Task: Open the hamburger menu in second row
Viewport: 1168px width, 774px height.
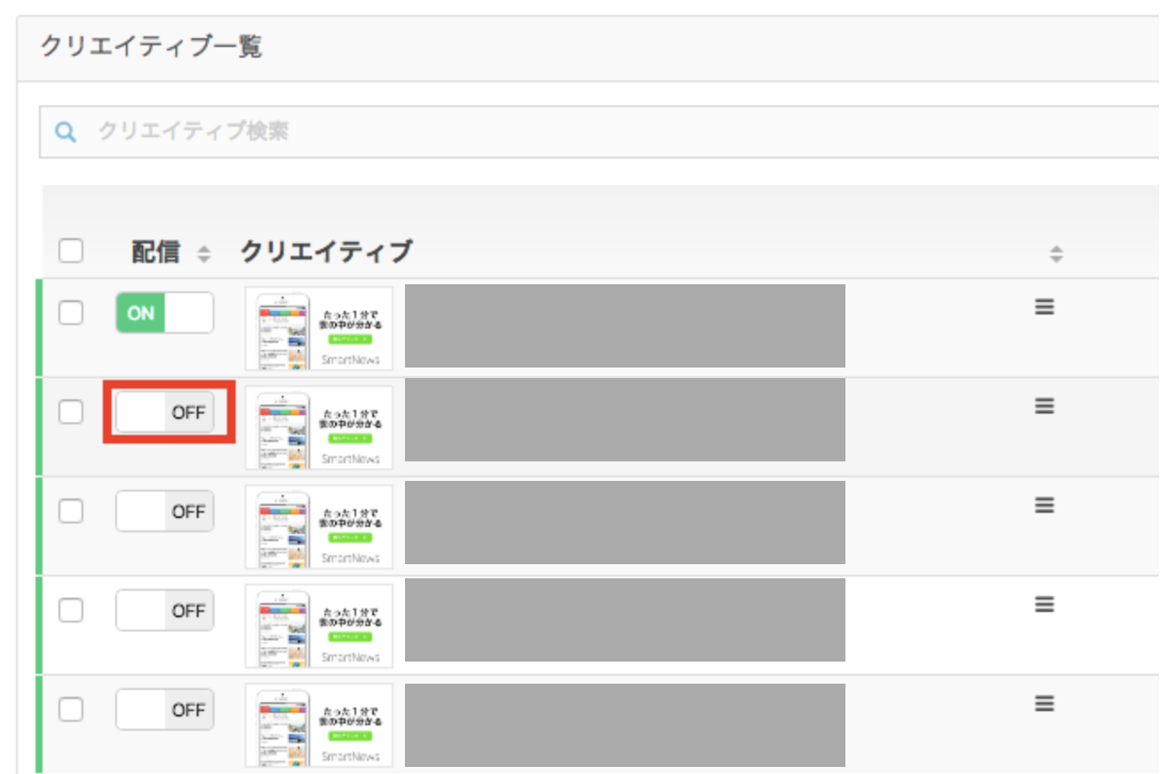Action: point(1045,406)
